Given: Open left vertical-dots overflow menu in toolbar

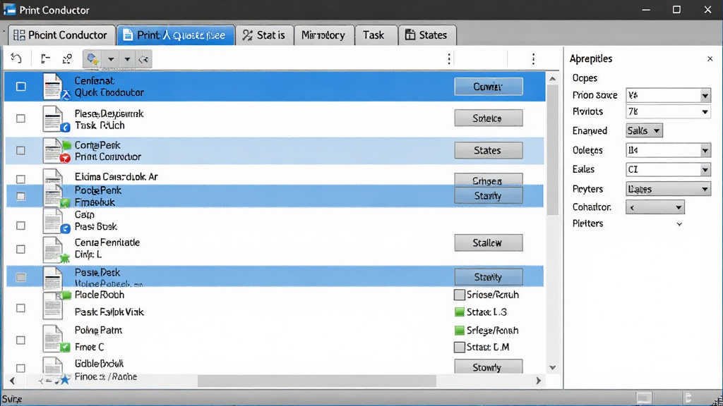Looking at the screenshot, I should [x=449, y=59].
